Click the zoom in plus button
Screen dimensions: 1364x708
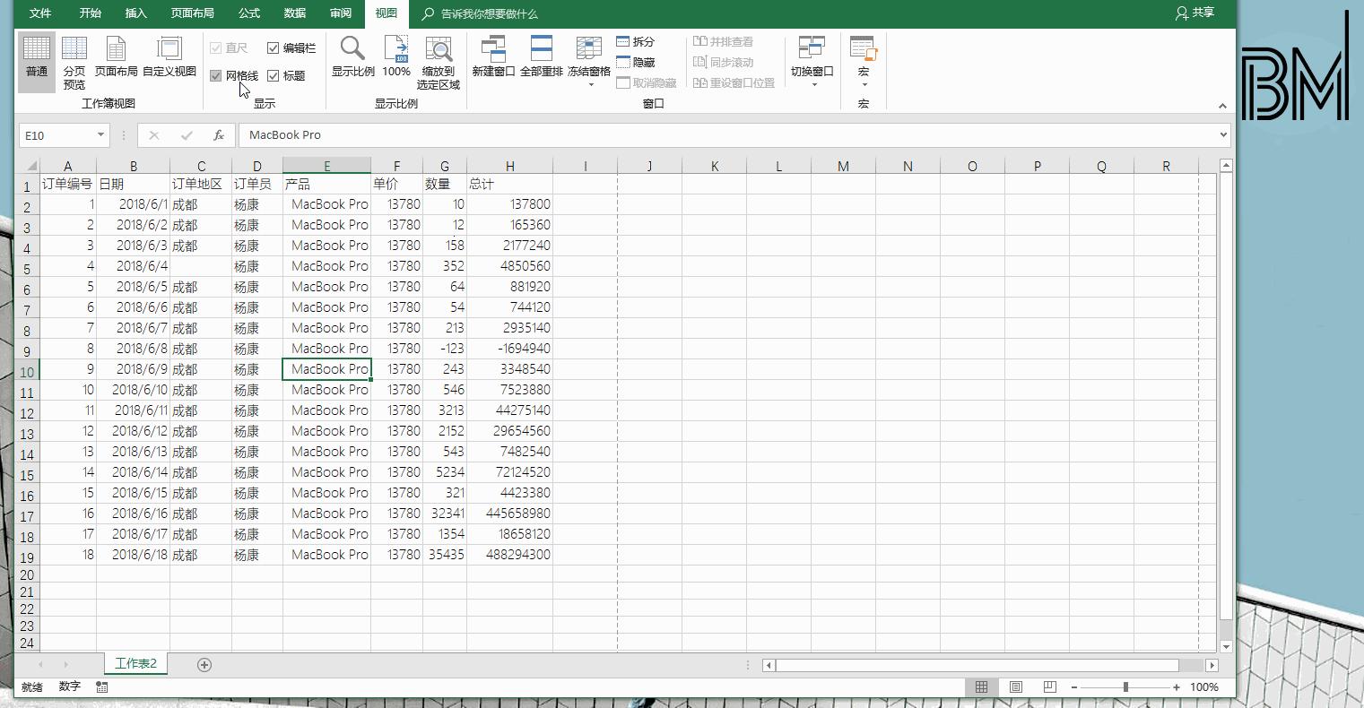click(x=1177, y=687)
